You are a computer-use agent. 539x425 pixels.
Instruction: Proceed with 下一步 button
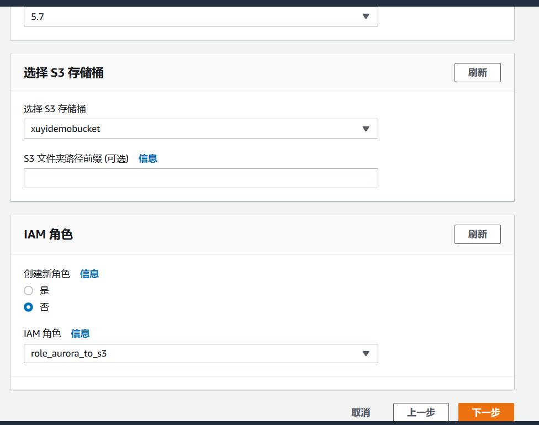tap(486, 412)
